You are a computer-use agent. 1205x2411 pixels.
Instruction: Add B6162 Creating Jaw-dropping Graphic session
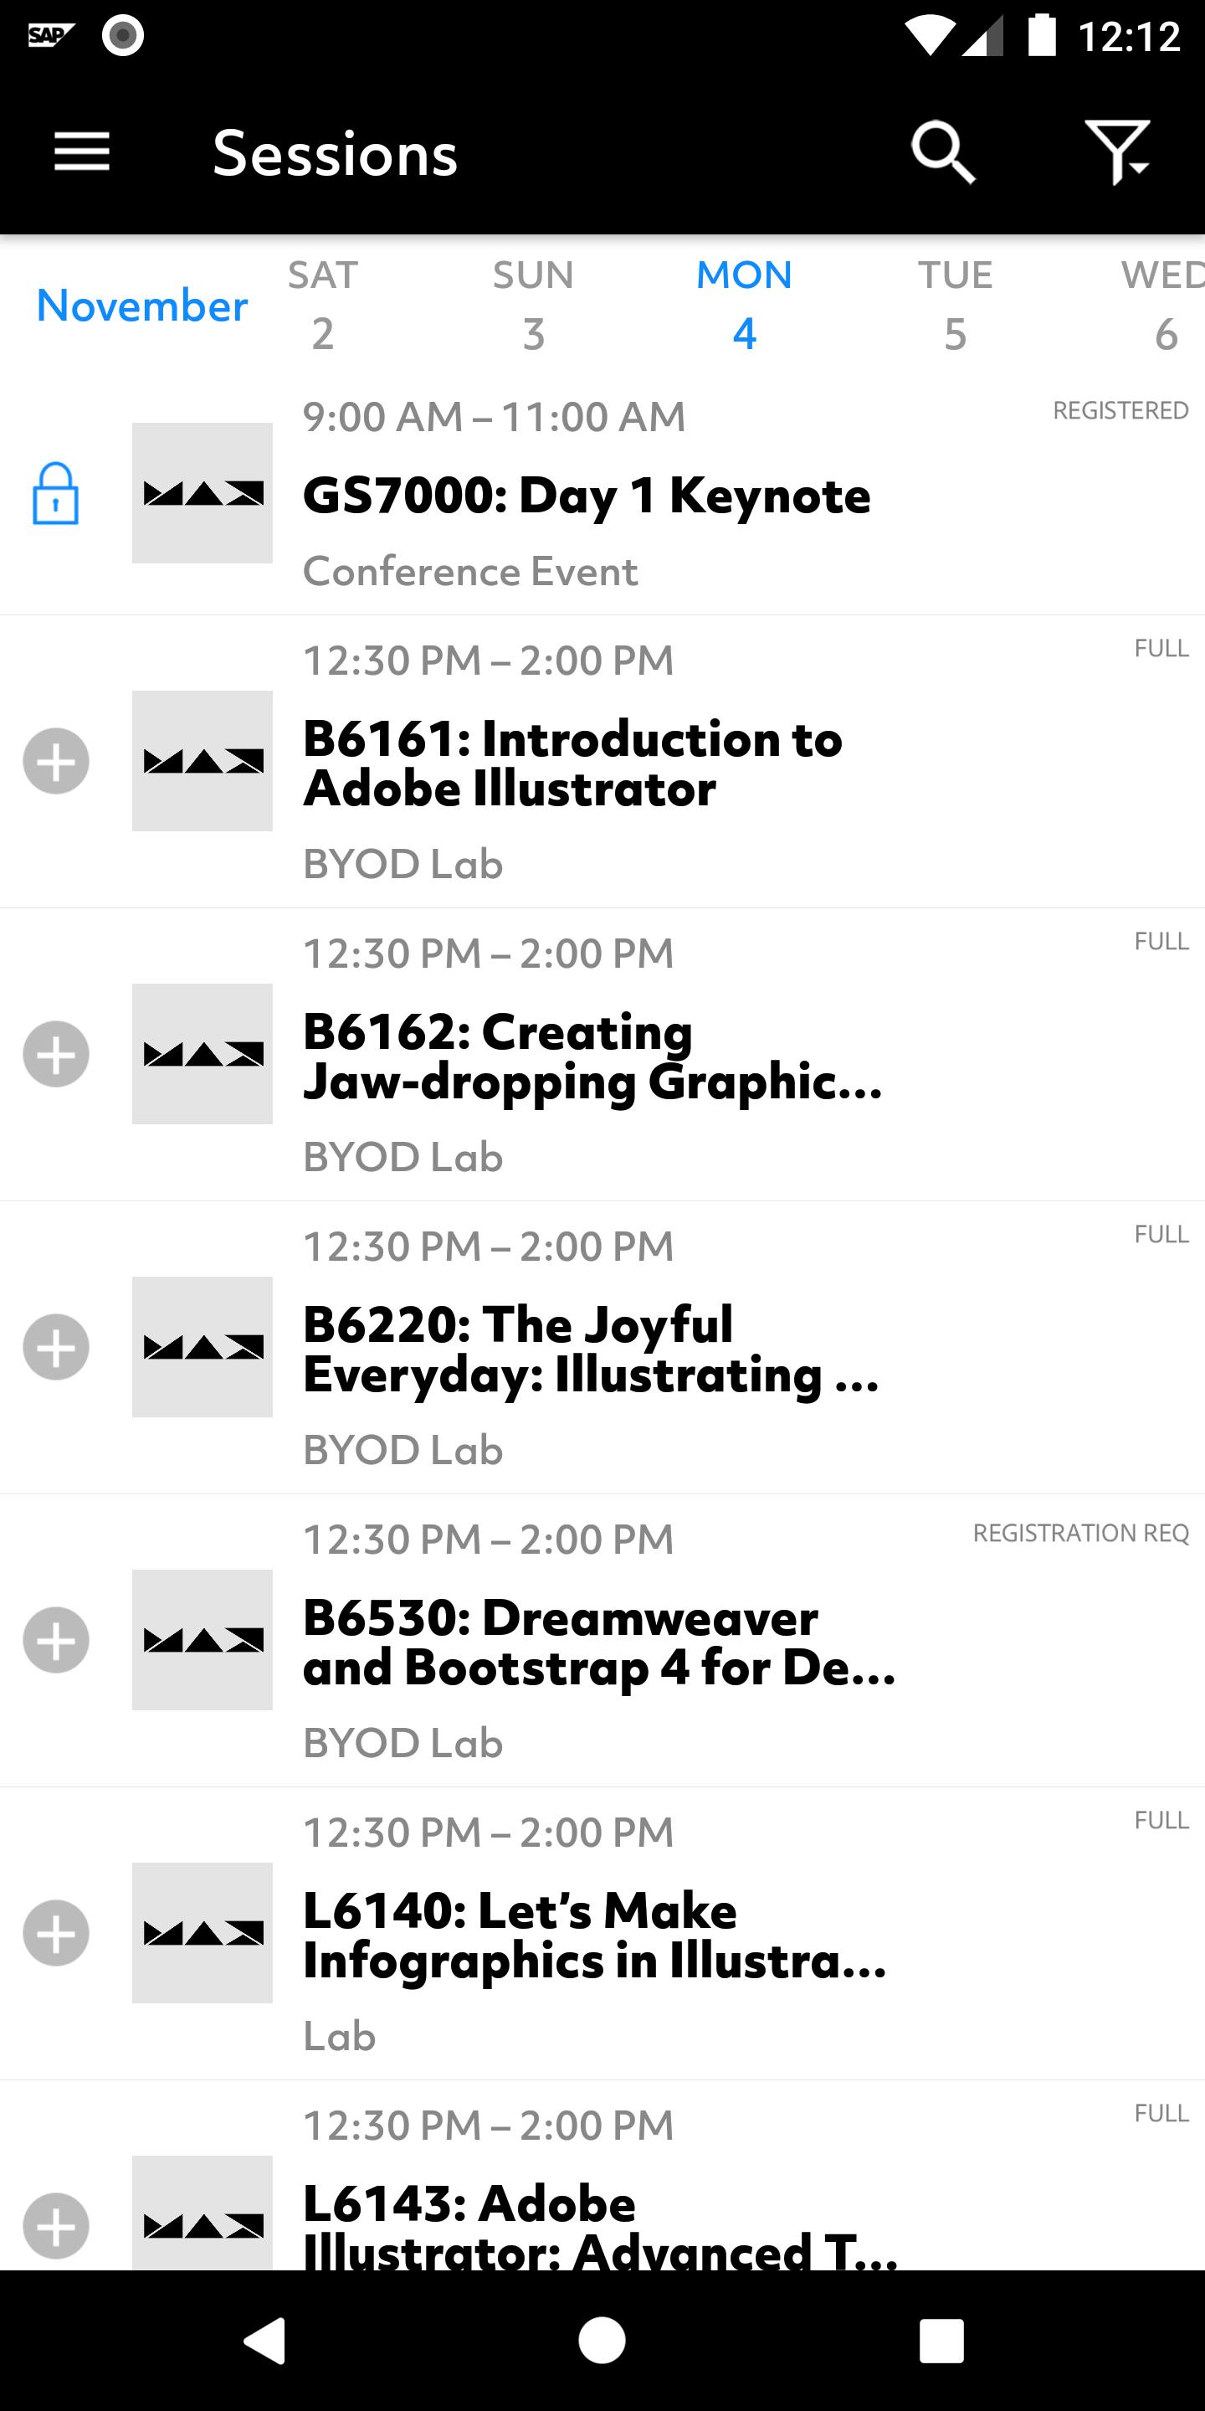pos(56,1054)
